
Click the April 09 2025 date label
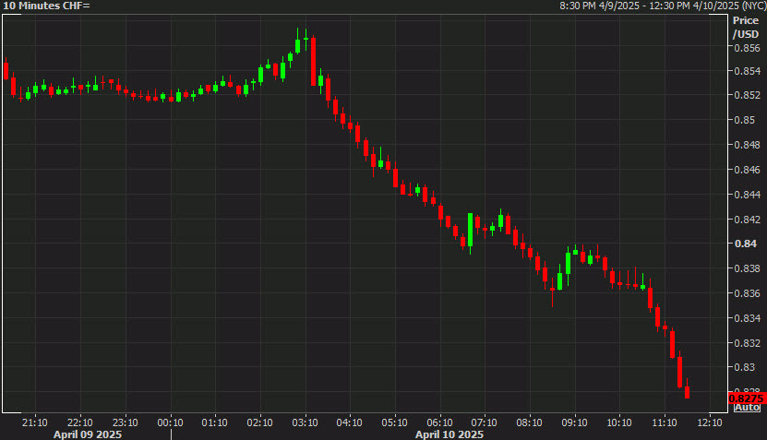87,434
